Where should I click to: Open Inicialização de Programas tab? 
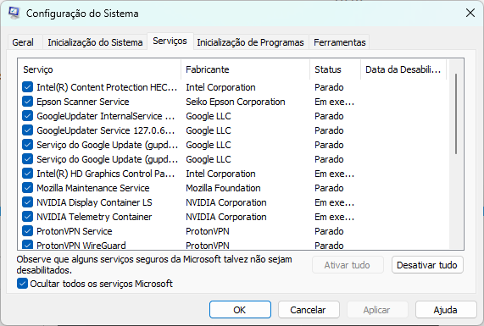250,42
